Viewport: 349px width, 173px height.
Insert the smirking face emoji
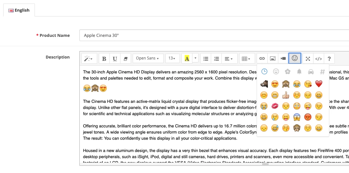coord(319,117)
